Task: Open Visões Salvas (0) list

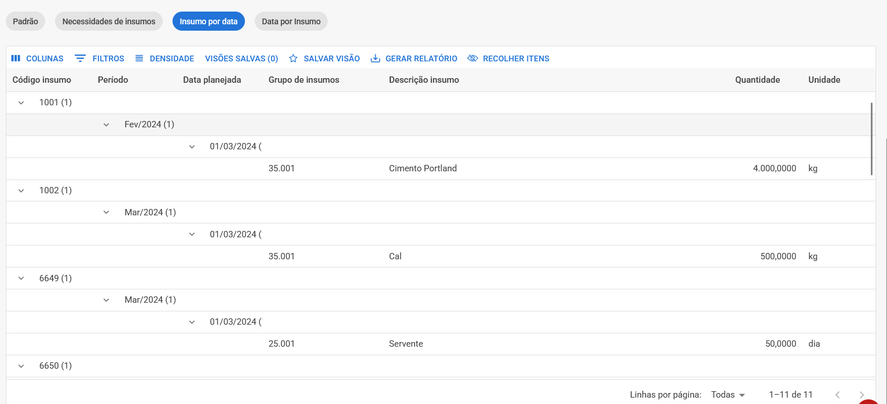Action: pyautogui.click(x=241, y=58)
